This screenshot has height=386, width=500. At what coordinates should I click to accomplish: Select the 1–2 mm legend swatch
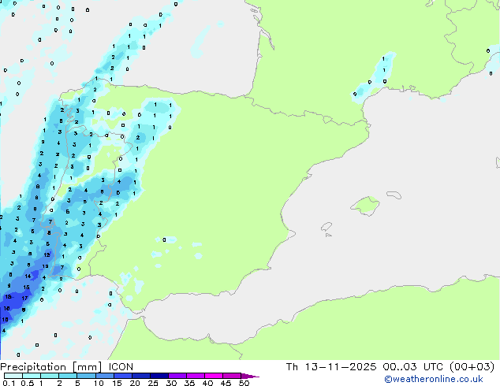pos(50,376)
